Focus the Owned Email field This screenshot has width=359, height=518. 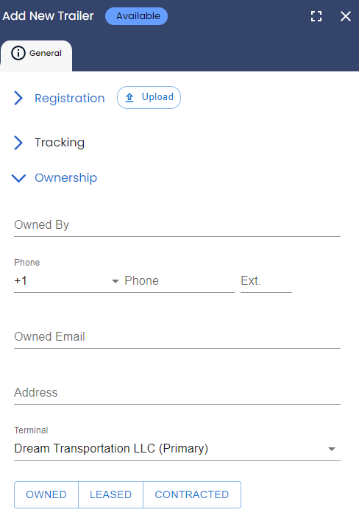point(177,337)
